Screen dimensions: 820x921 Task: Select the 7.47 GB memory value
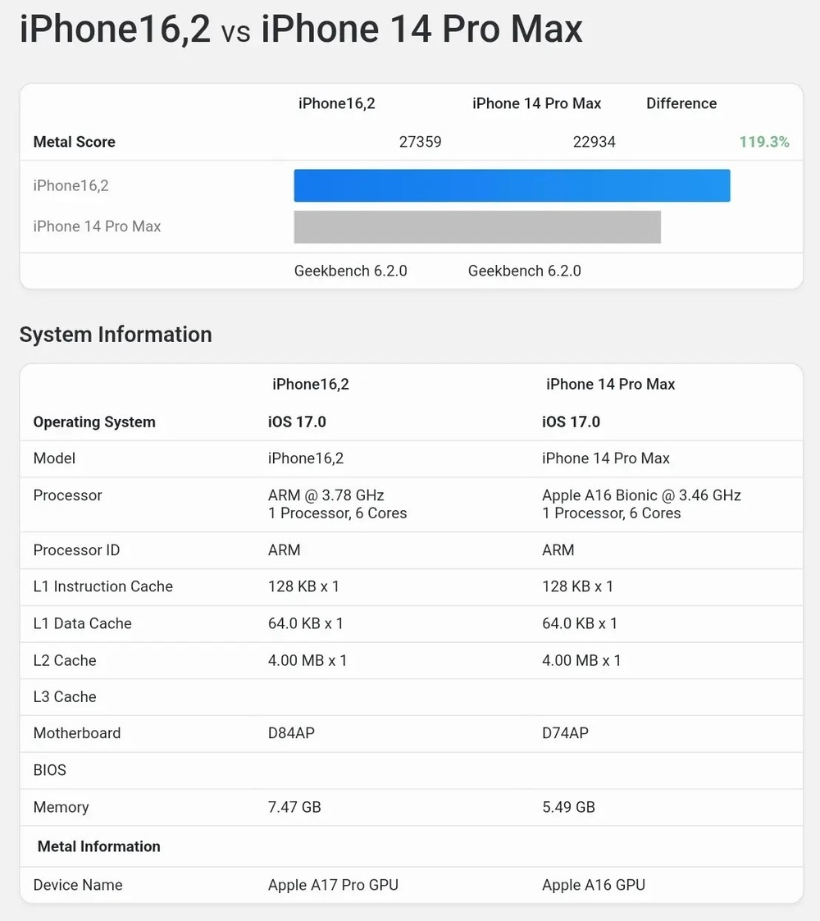pyautogui.click(x=294, y=807)
